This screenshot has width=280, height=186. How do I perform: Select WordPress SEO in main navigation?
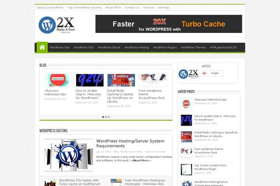84,47
